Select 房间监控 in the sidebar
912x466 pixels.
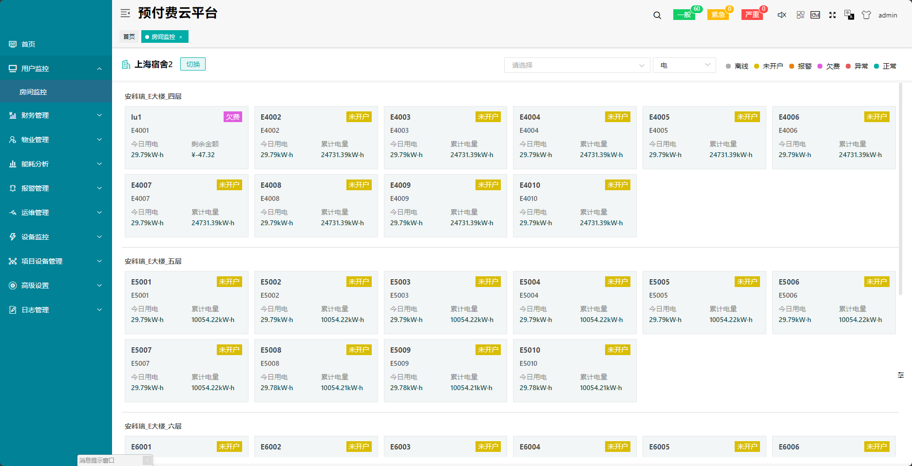coord(33,92)
